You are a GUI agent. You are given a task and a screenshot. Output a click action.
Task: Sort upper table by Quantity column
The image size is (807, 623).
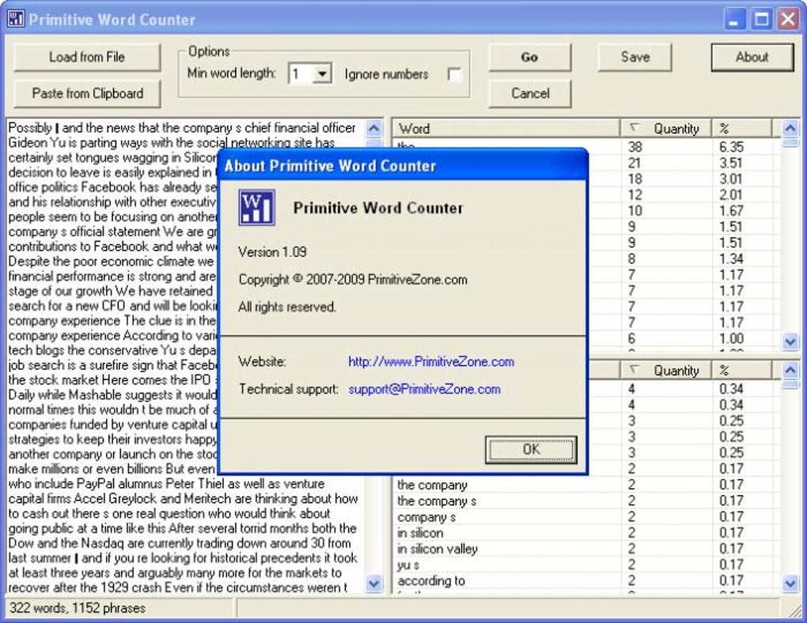pyautogui.click(x=666, y=129)
